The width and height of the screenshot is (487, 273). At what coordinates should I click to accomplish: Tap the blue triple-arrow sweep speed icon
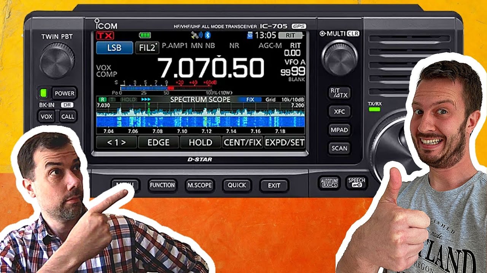click(x=146, y=99)
